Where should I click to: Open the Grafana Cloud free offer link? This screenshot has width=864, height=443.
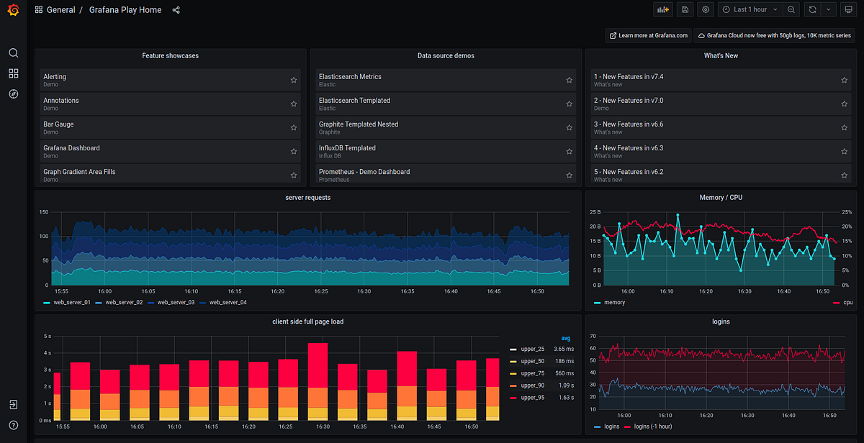tap(774, 35)
